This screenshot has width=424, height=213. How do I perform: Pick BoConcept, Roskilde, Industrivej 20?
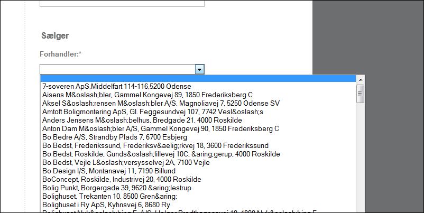(x=122, y=180)
